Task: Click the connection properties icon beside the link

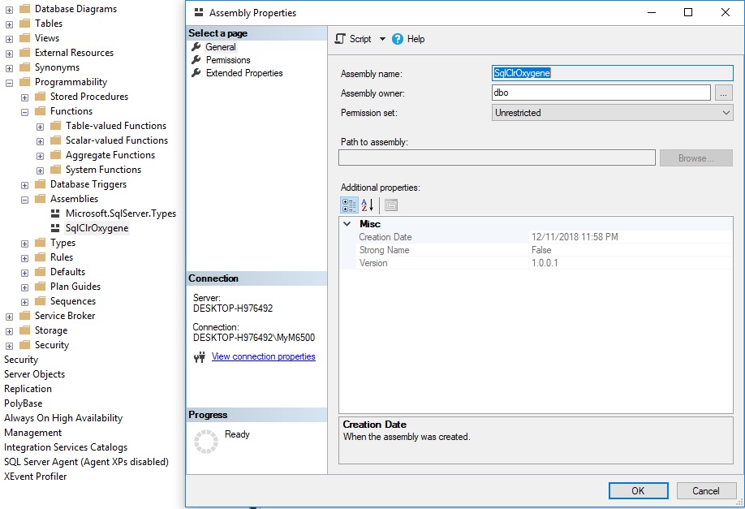Action: [x=199, y=356]
